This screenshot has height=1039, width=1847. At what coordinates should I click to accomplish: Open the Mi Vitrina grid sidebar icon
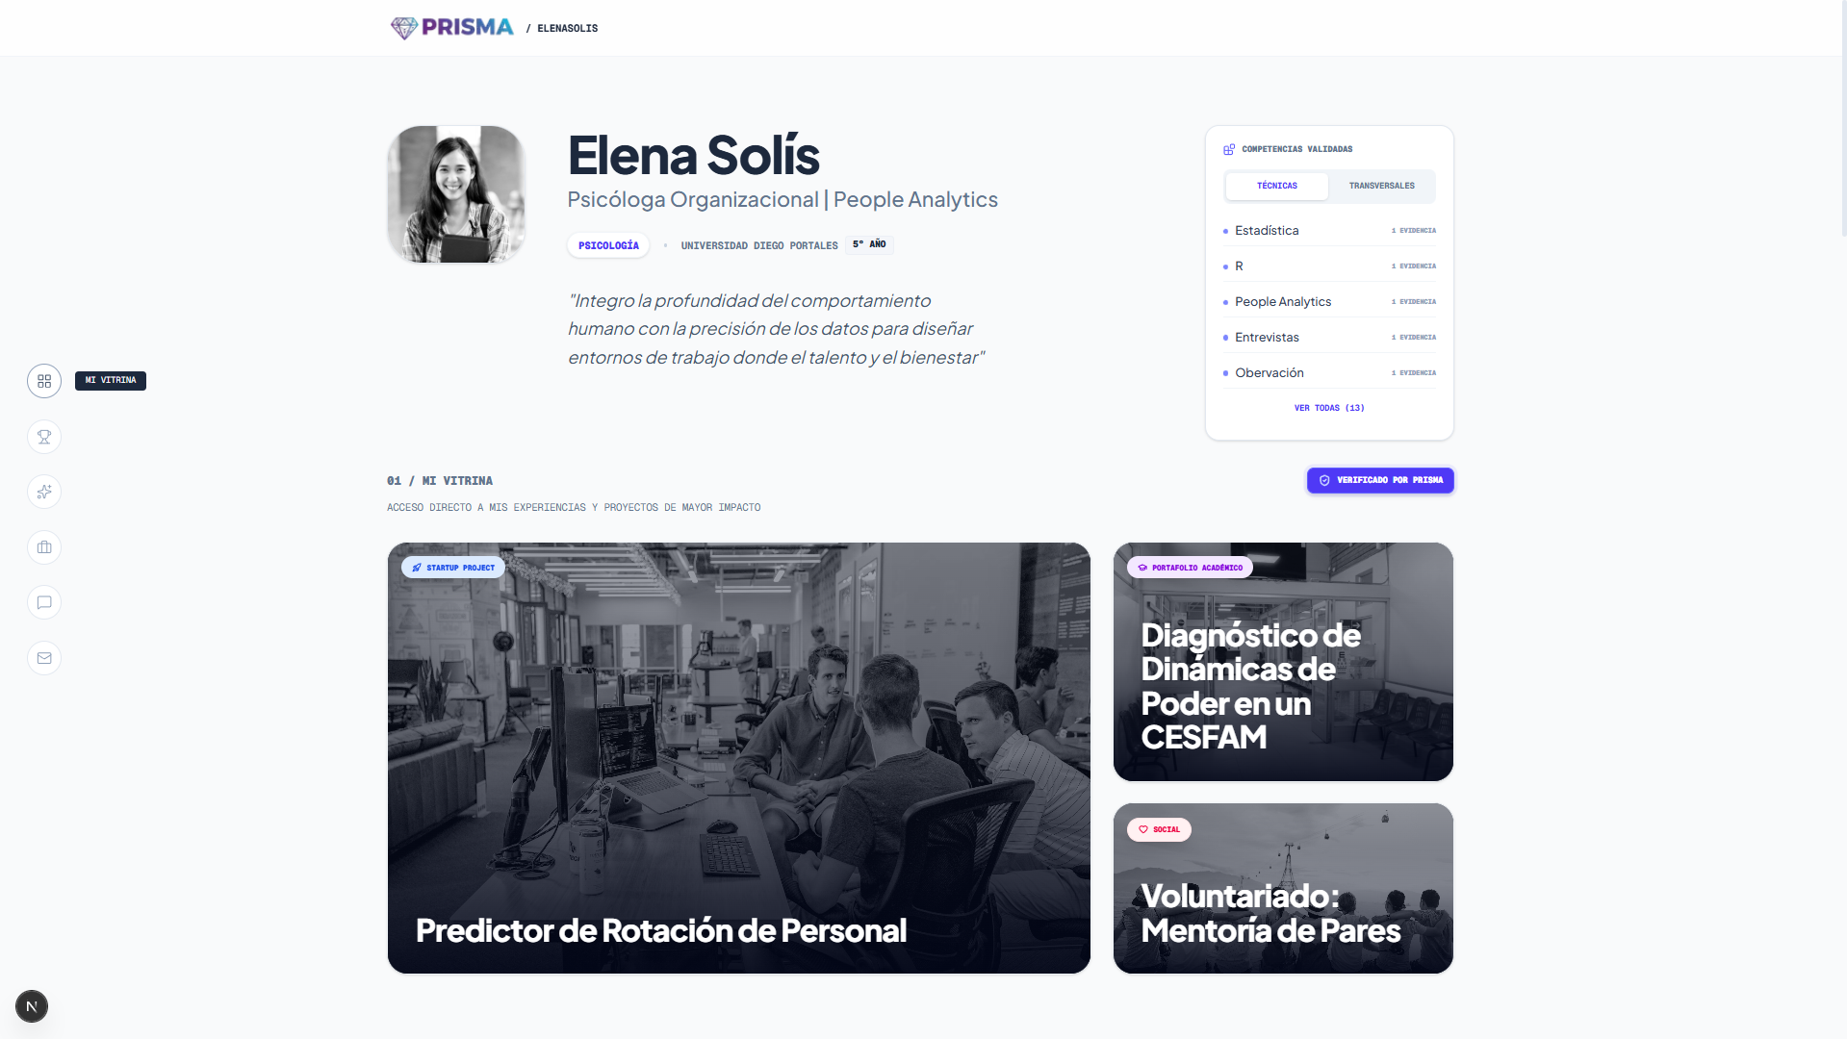tap(44, 381)
